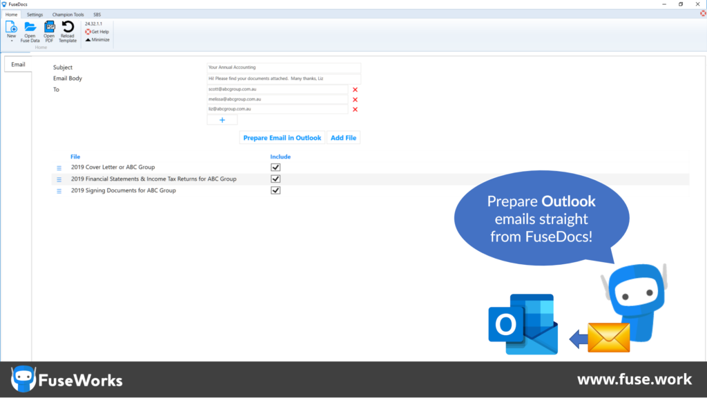Click the Subject input field
The width and height of the screenshot is (707, 400).
point(284,68)
